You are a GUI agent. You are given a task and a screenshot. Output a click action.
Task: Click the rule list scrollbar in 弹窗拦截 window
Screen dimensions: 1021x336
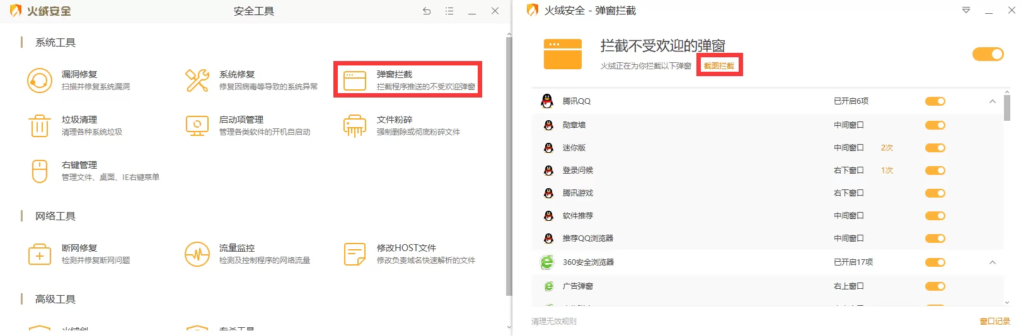coord(1007,108)
